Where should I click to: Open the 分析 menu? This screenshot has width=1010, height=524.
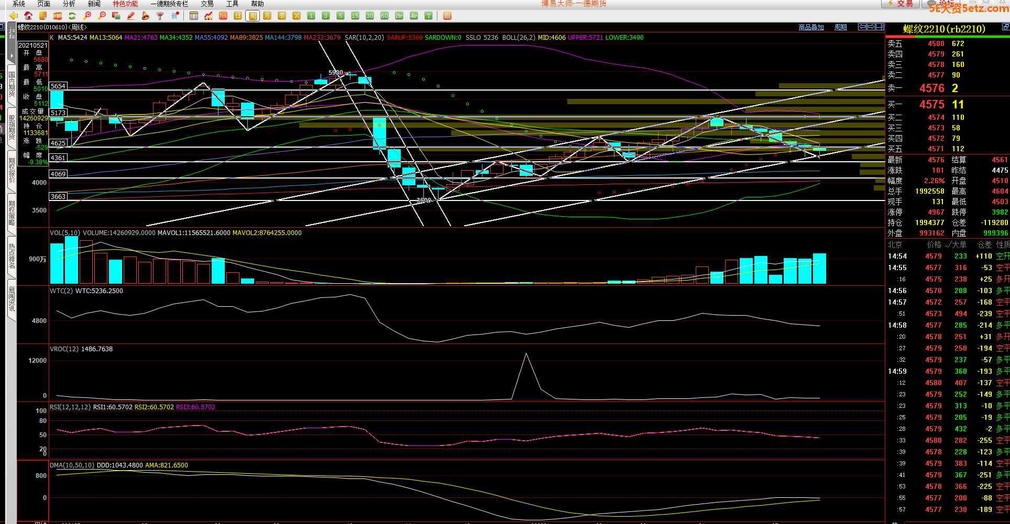pos(69,4)
